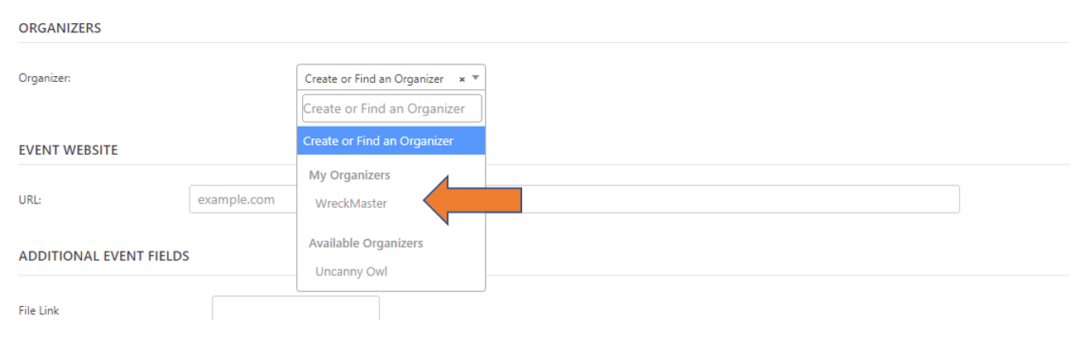The image size is (1084, 350).
Task: Click the divider under ADDITIONAL EVENT FIELDS heading
Action: tap(745, 276)
